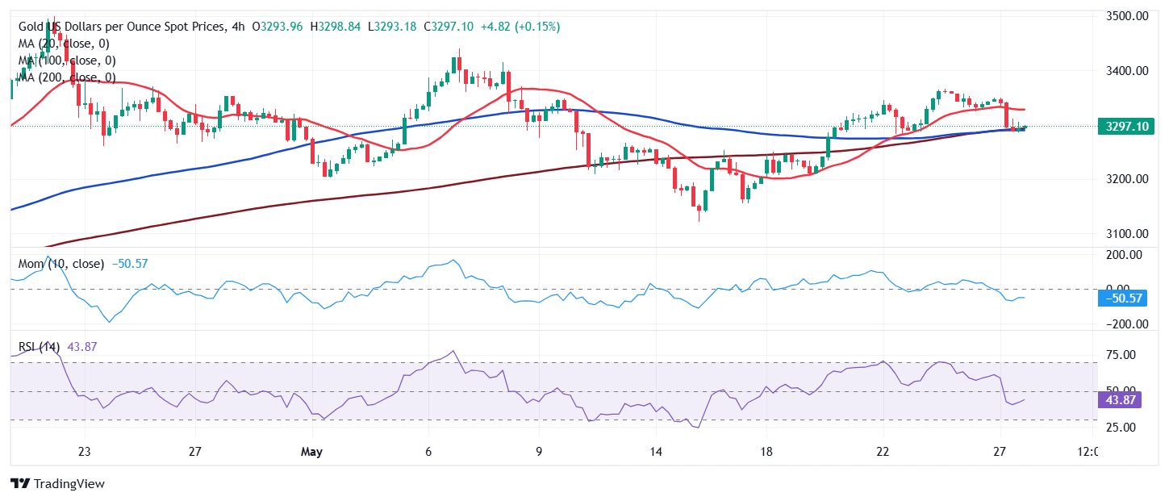Click the RSI (14) indicator label
This screenshot has height=501, width=1169.
[40, 347]
